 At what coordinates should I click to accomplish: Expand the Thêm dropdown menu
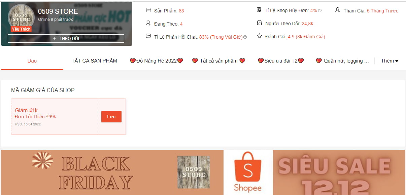[x=390, y=61]
